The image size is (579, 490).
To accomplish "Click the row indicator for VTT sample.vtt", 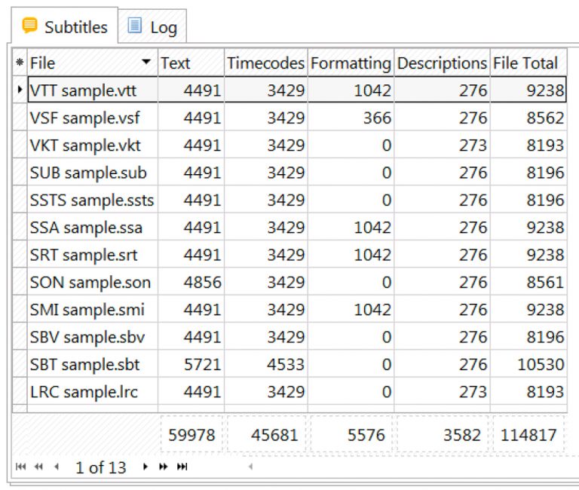I will [x=20, y=90].
